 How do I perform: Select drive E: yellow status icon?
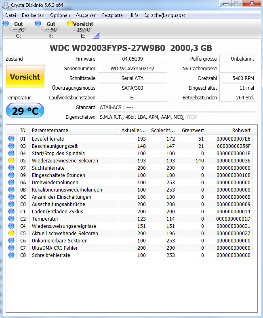pos(70,23)
